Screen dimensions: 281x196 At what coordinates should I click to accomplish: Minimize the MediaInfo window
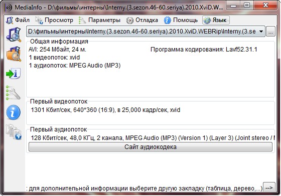pyautogui.click(x=233, y=5)
